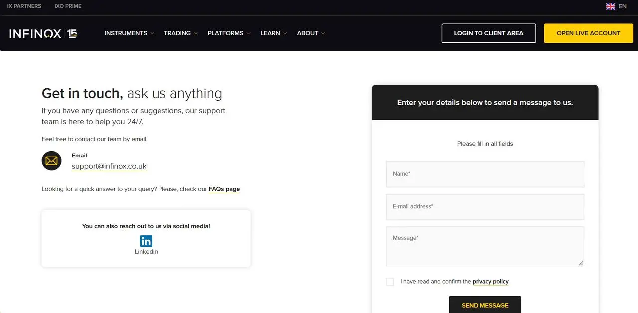Tick the privacy policy confirmation checkbox
Screen dimensions: 638x313
pos(390,282)
